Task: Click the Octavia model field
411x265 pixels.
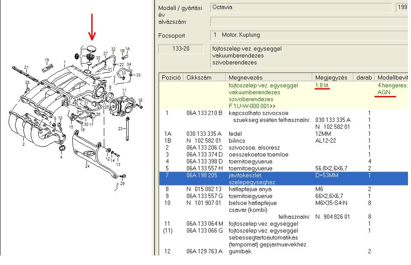Action: tap(301, 8)
